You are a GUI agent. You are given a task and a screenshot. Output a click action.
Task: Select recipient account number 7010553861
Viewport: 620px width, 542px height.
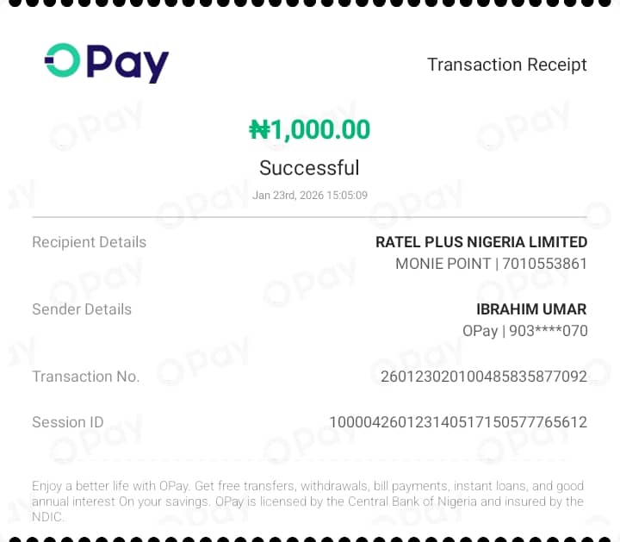(544, 264)
